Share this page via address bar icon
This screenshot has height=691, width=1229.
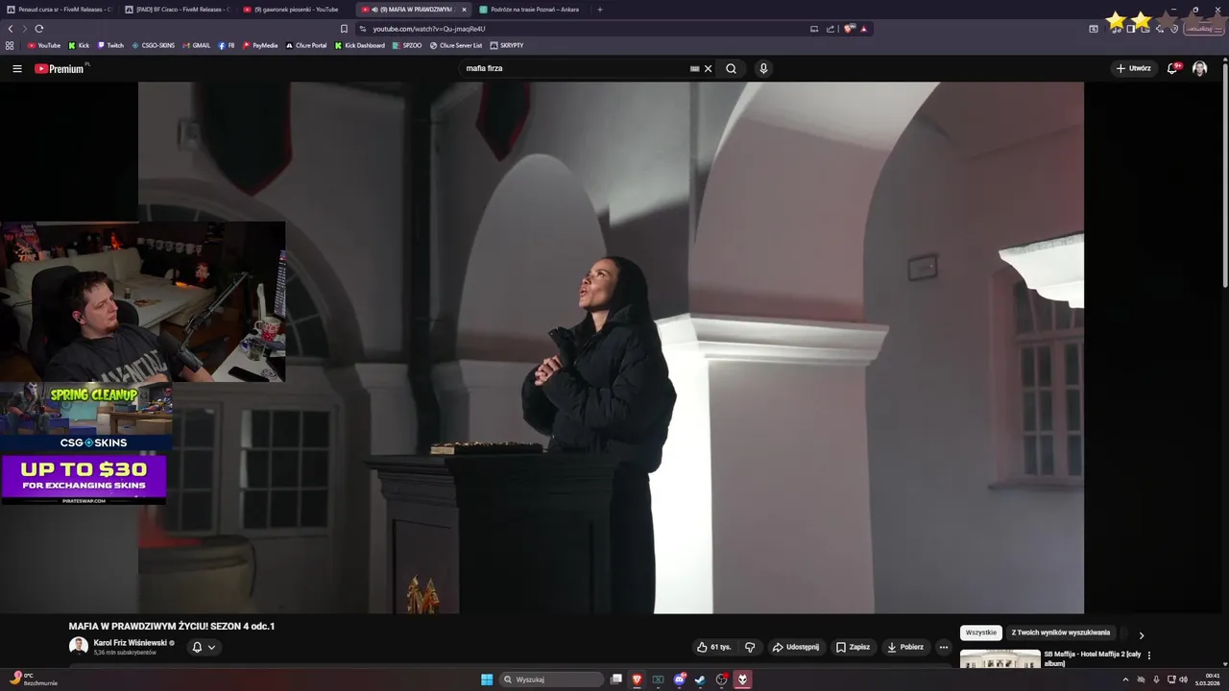point(831,29)
